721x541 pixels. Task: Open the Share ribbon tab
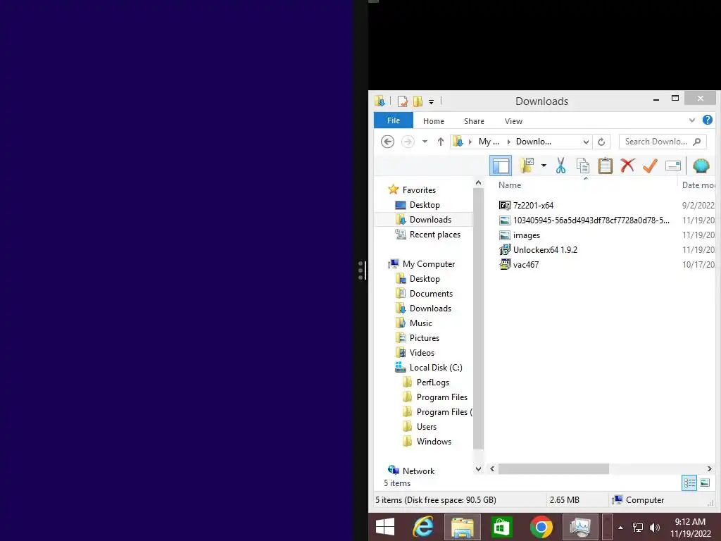[x=474, y=121]
